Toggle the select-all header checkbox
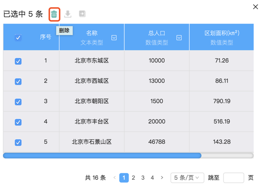Screen dimensions: 259x185 pyautogui.click(x=18, y=38)
